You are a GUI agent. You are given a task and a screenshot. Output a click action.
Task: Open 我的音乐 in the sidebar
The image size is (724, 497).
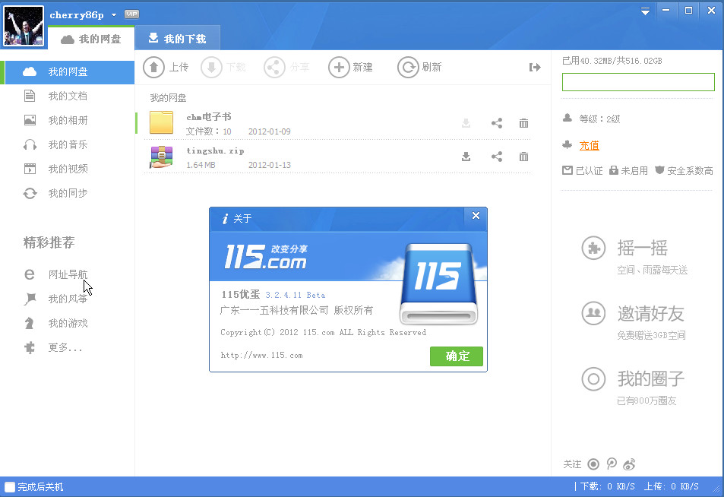coord(68,144)
